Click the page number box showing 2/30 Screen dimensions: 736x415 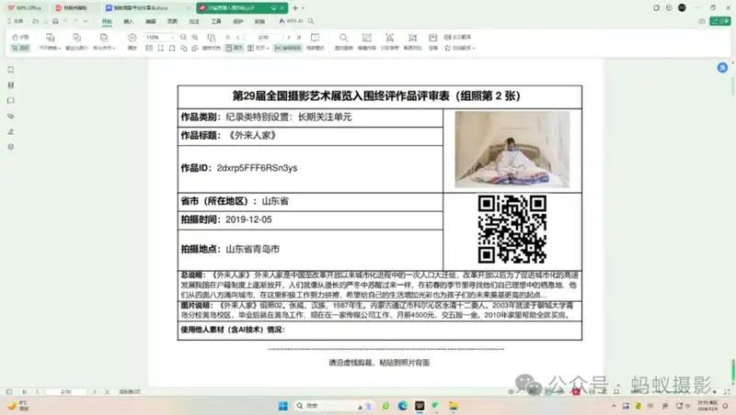[263, 37]
